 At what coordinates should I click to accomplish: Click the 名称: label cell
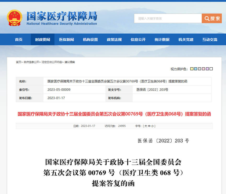point(30,81)
